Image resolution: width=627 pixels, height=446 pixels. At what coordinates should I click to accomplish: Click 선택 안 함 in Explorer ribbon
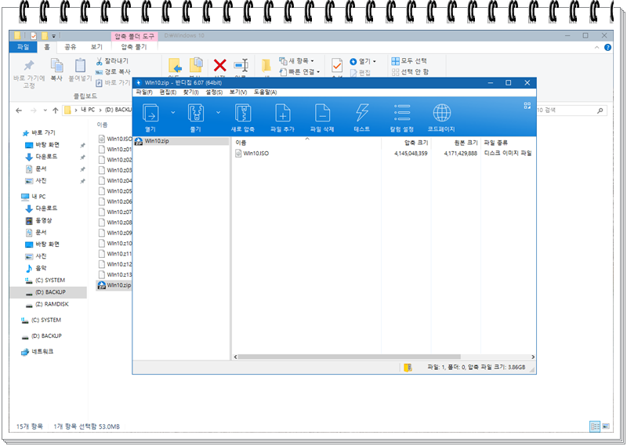click(410, 72)
